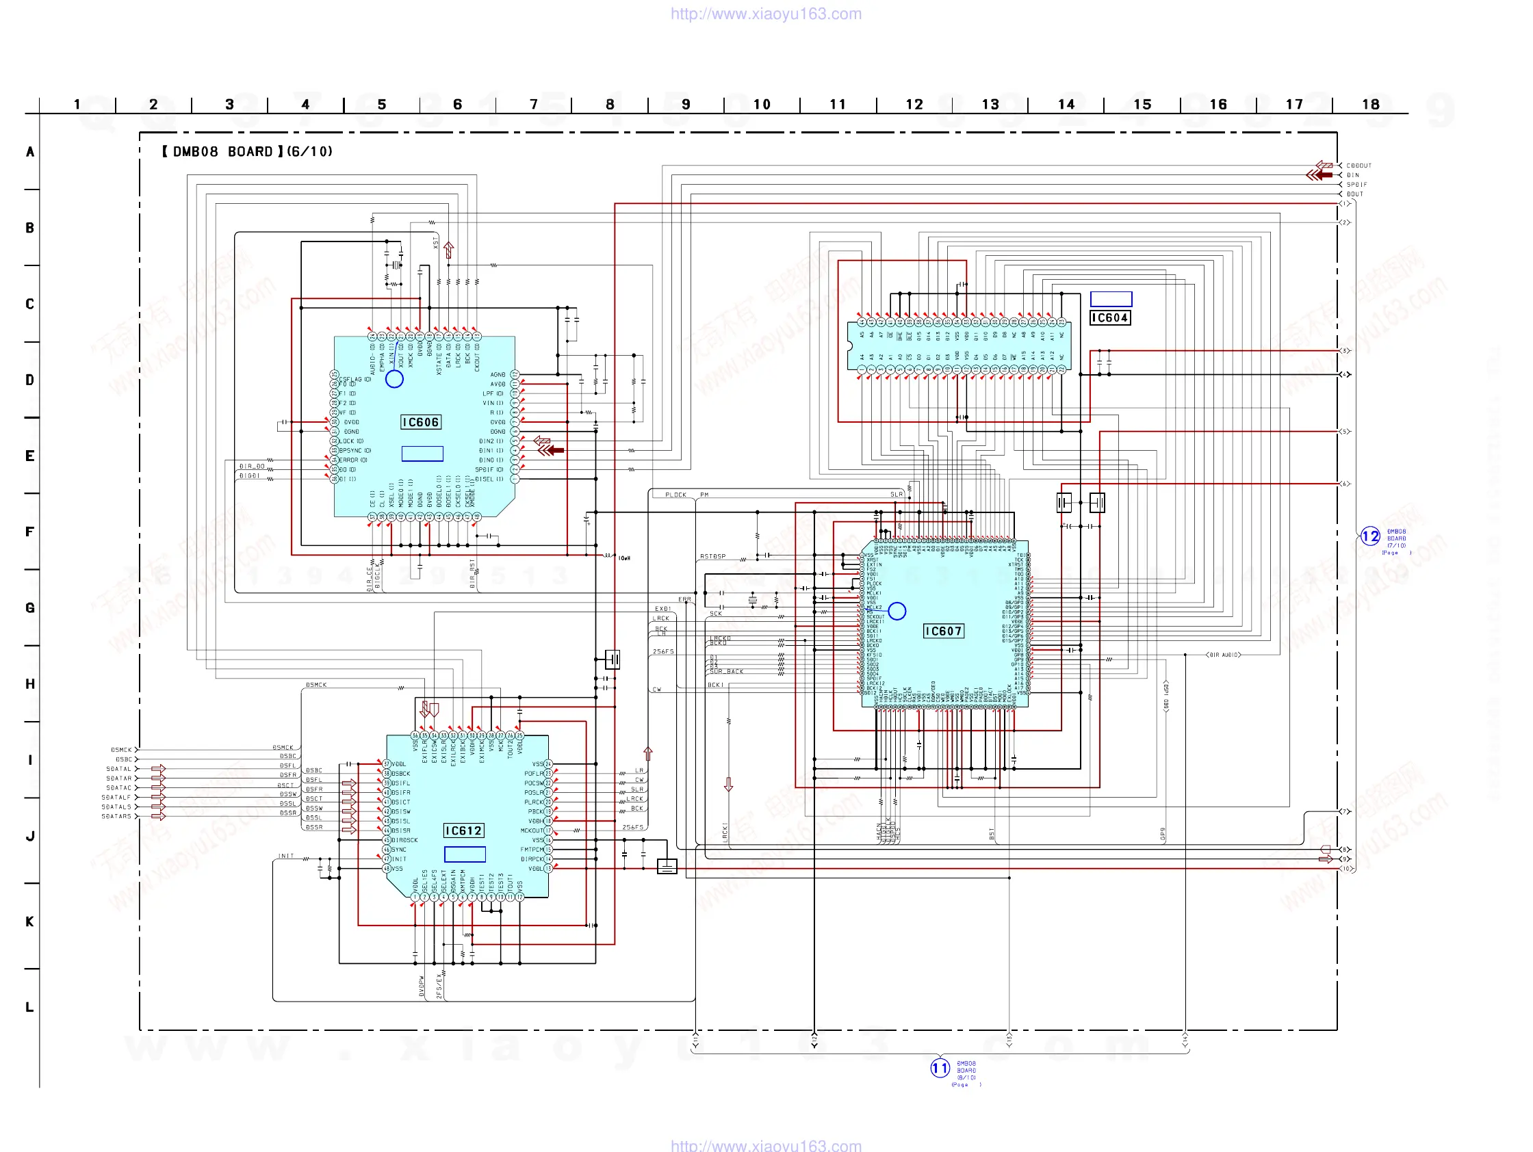The height and width of the screenshot is (1152, 1533).
Task: Click the 10uH inductor label
Action: (623, 558)
